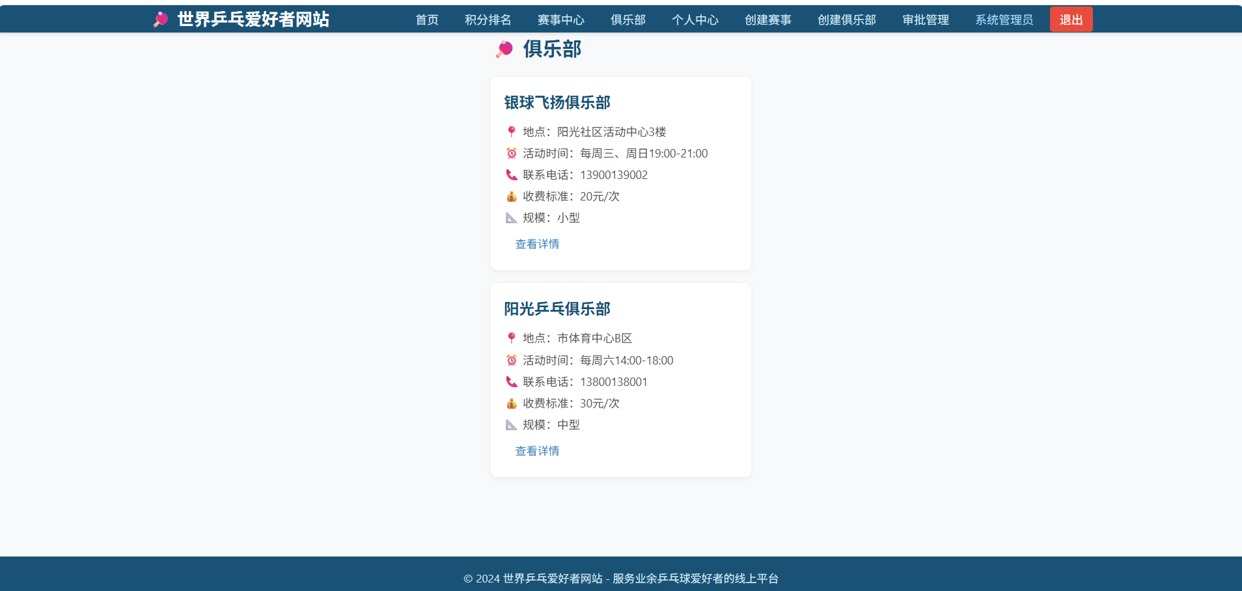Click the location pin icon beside 市体育中心B区
1242x591 pixels.
coord(512,338)
